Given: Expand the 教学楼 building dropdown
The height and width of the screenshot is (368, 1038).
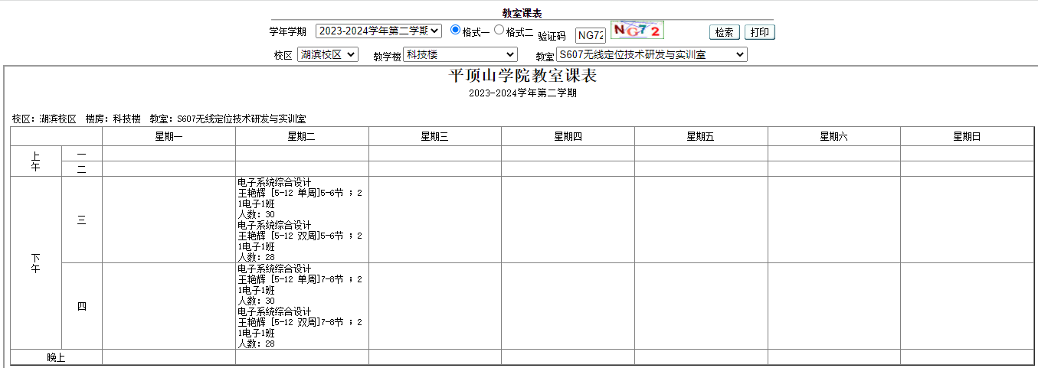Looking at the screenshot, I should [460, 54].
